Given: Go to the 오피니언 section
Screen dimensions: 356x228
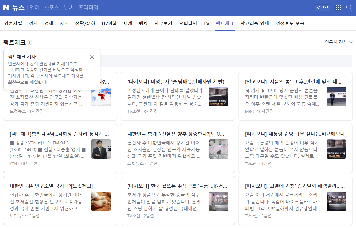Looking at the screenshot, I should point(188,23).
